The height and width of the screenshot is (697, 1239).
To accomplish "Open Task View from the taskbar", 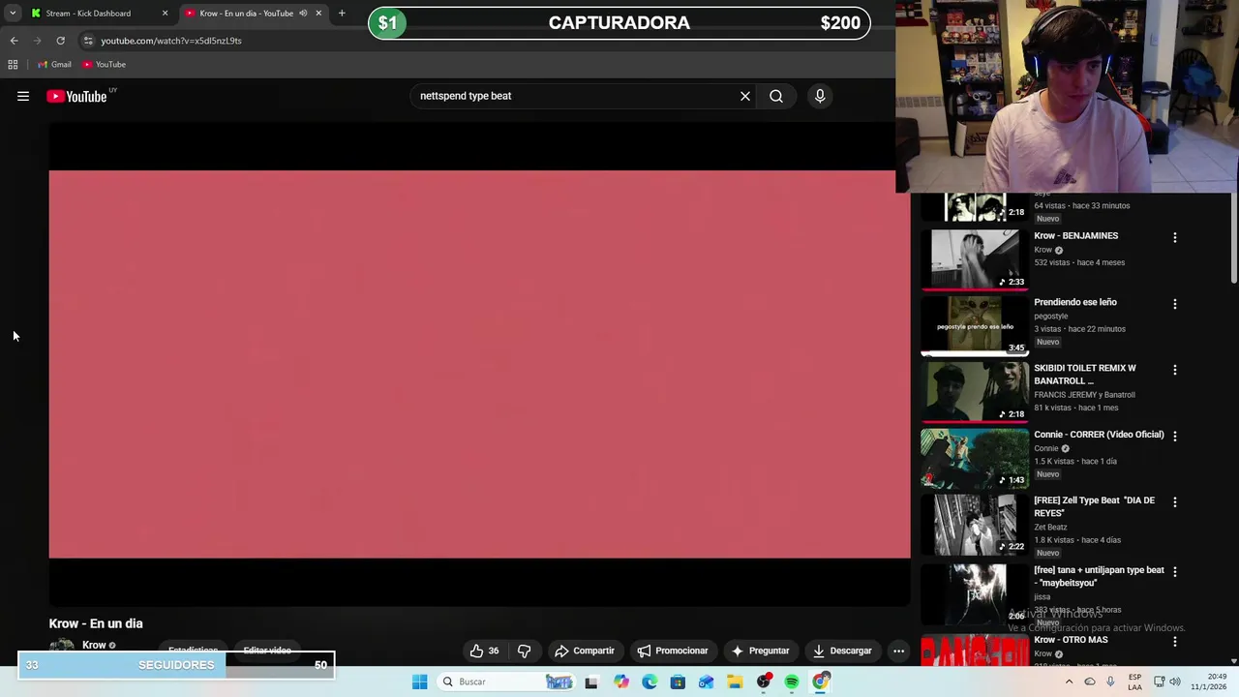I will click(x=591, y=682).
